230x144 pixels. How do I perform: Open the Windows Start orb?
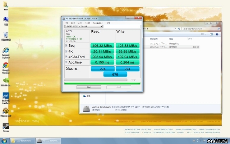coord(4,141)
